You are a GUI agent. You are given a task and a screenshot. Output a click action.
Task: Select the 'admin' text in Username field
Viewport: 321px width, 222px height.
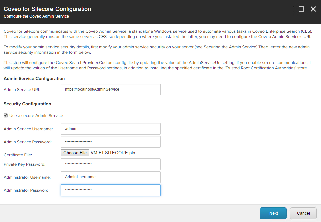click(x=71, y=129)
